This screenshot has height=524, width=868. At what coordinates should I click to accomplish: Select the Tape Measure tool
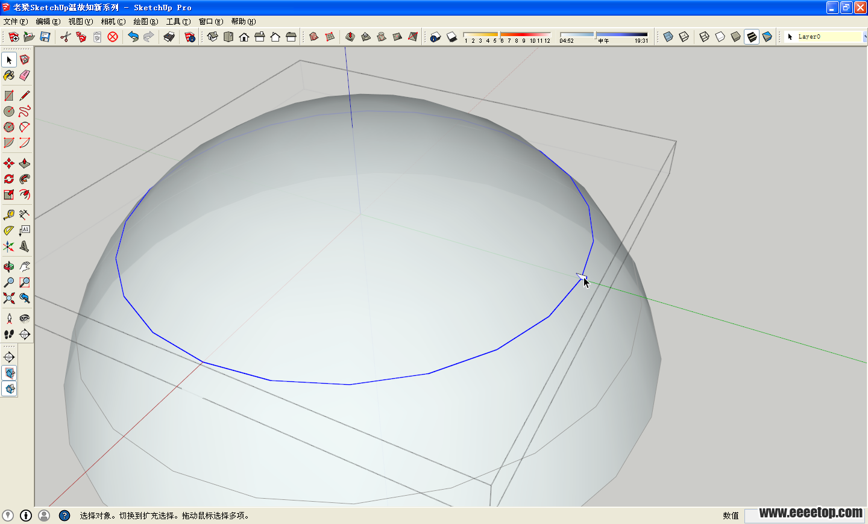[9, 215]
